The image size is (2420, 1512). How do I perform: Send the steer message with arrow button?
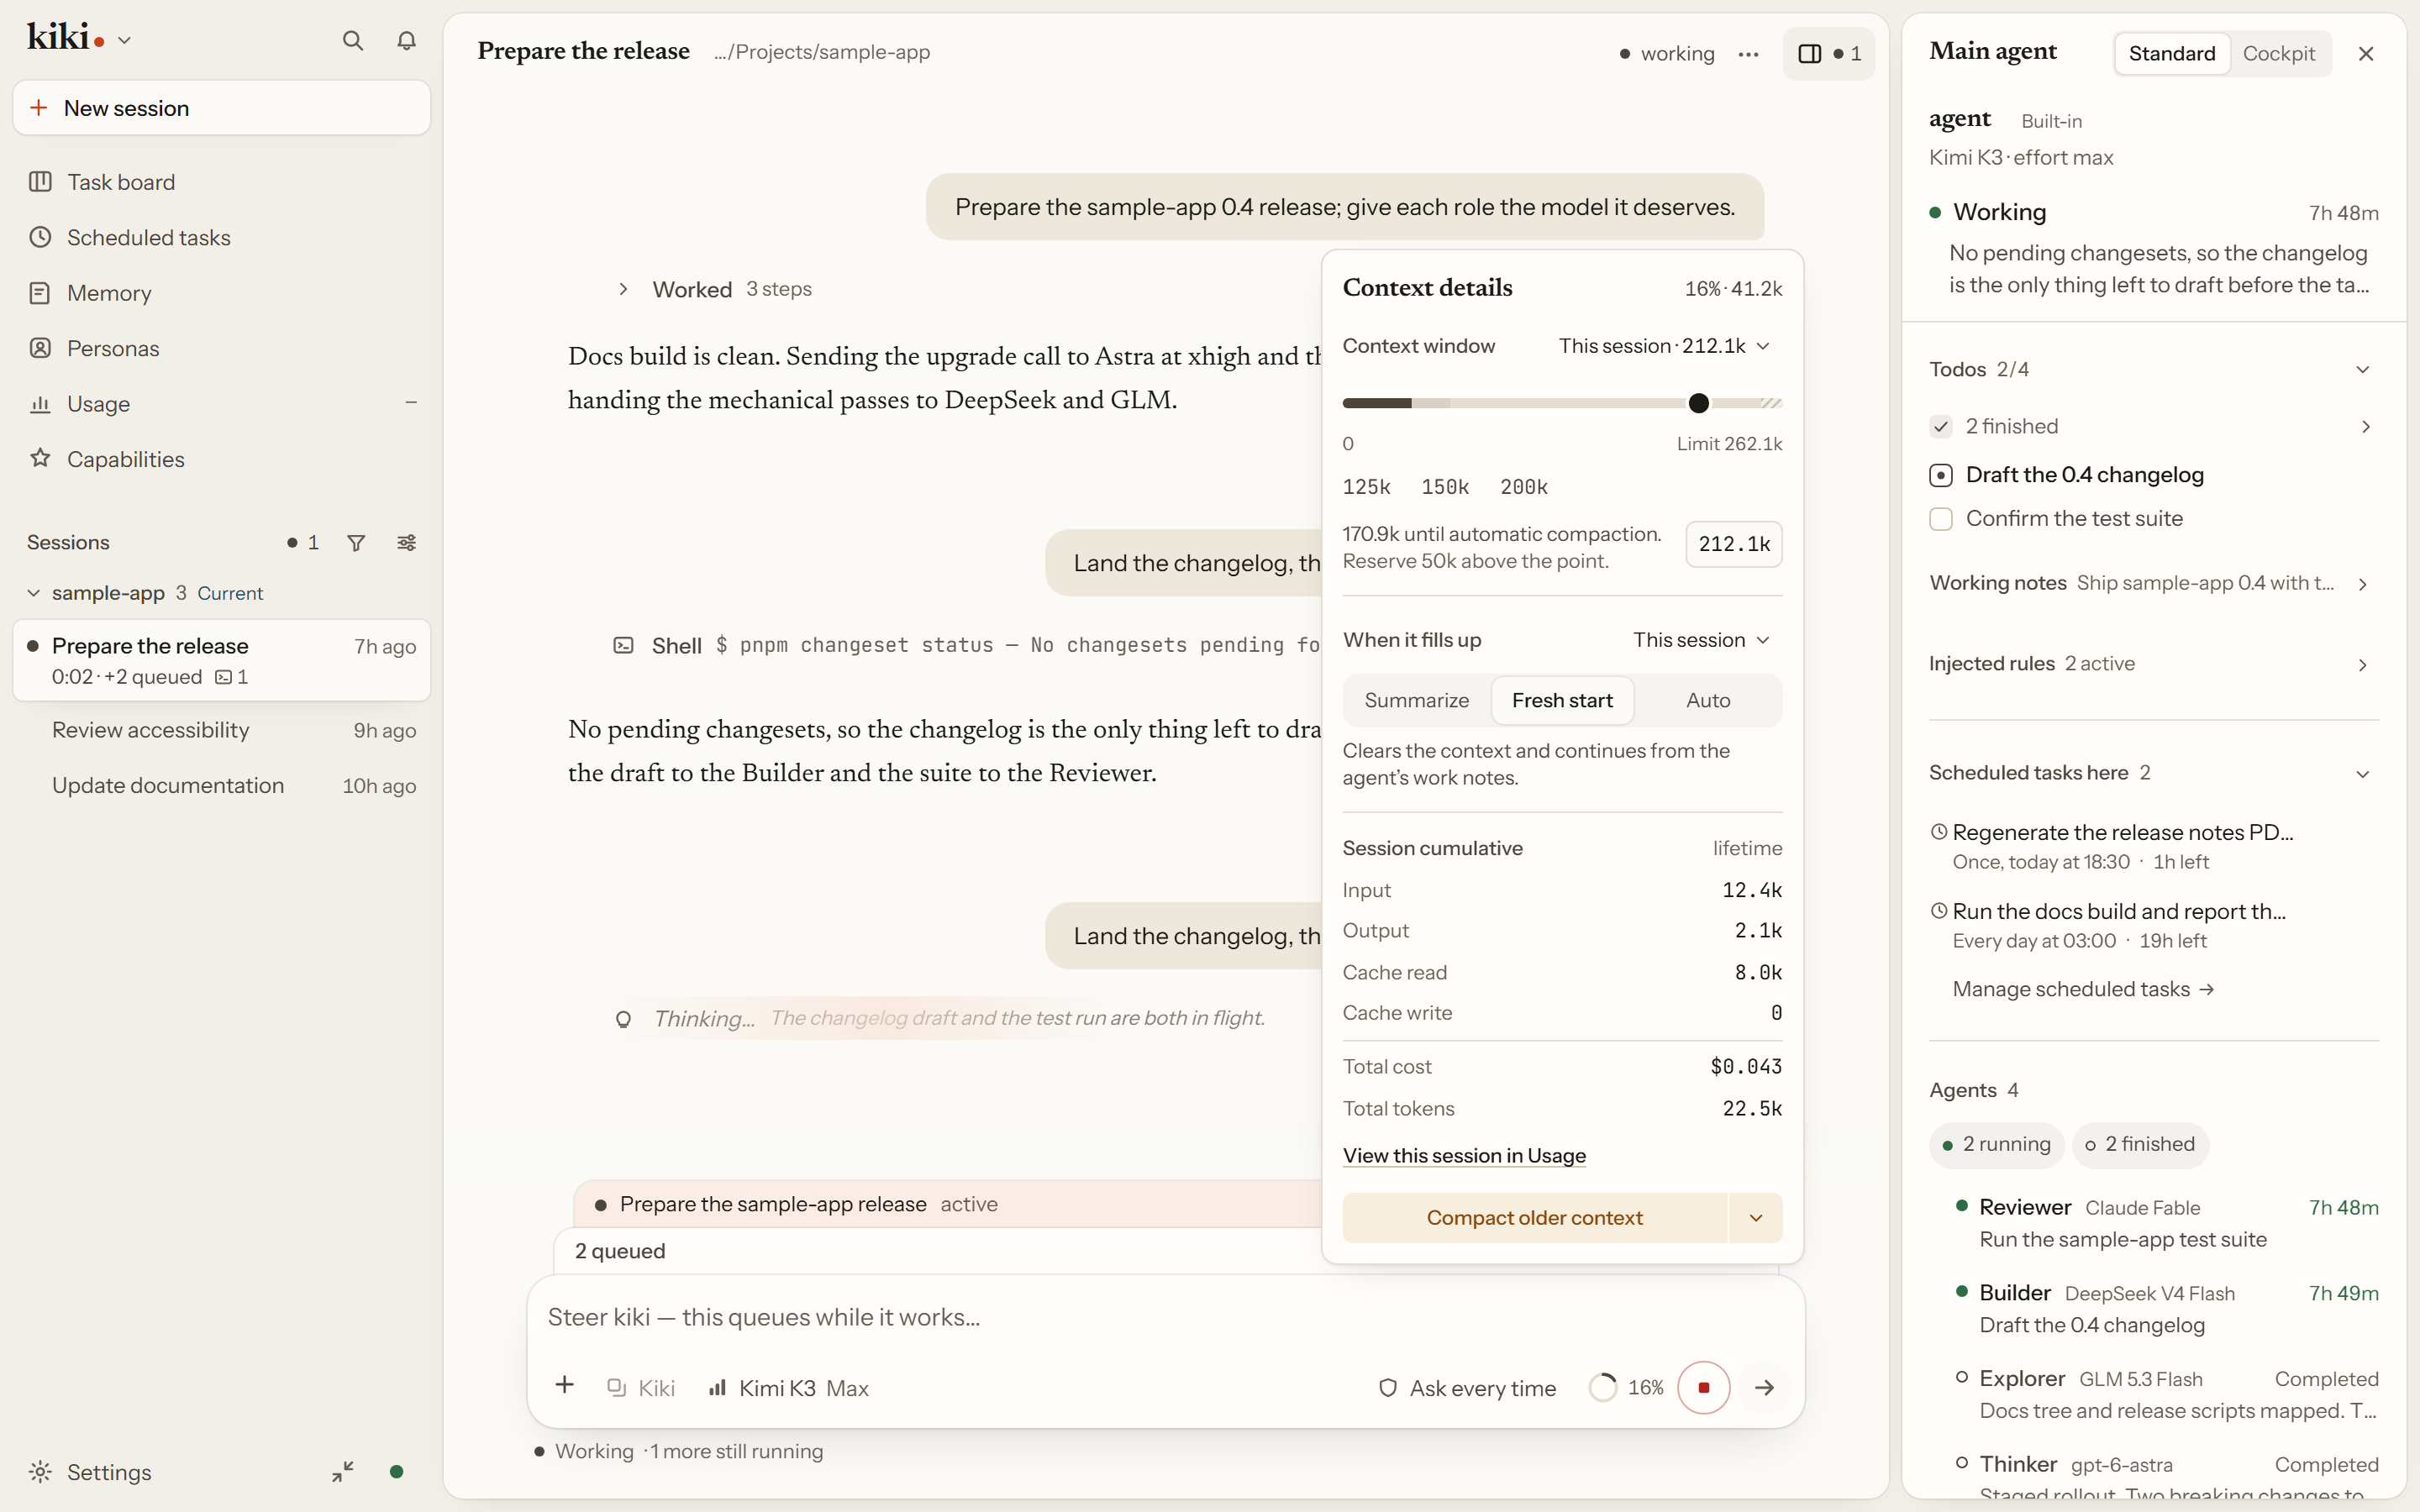pyautogui.click(x=1764, y=1387)
